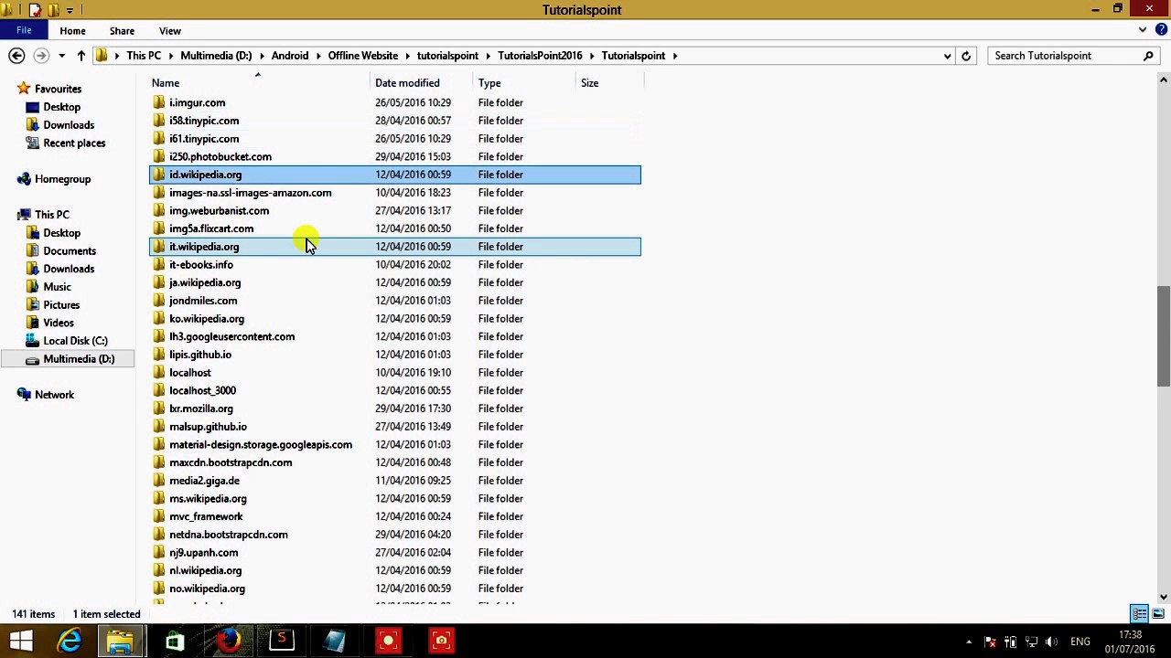The height and width of the screenshot is (658, 1171).
Task: Click scrollbar up arrow
Action: click(1164, 81)
